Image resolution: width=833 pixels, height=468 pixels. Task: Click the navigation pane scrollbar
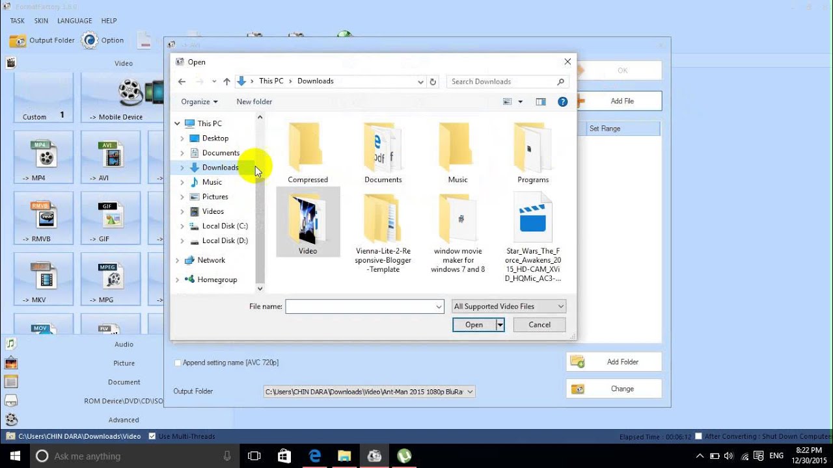point(260,203)
